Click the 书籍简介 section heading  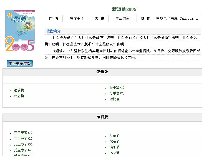coord(53,31)
